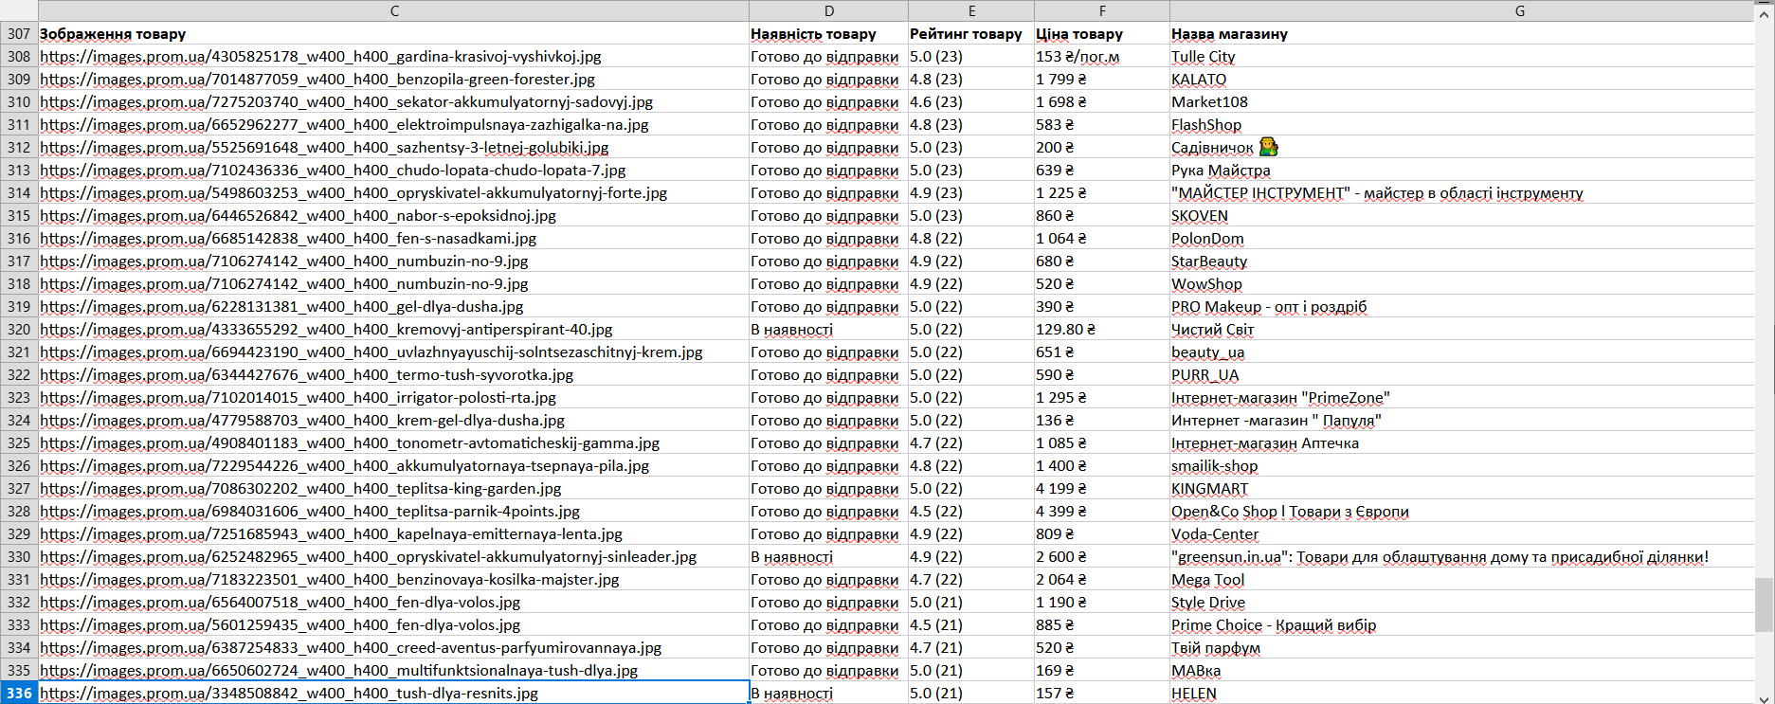
Task: Select column E header
Action: (970, 10)
